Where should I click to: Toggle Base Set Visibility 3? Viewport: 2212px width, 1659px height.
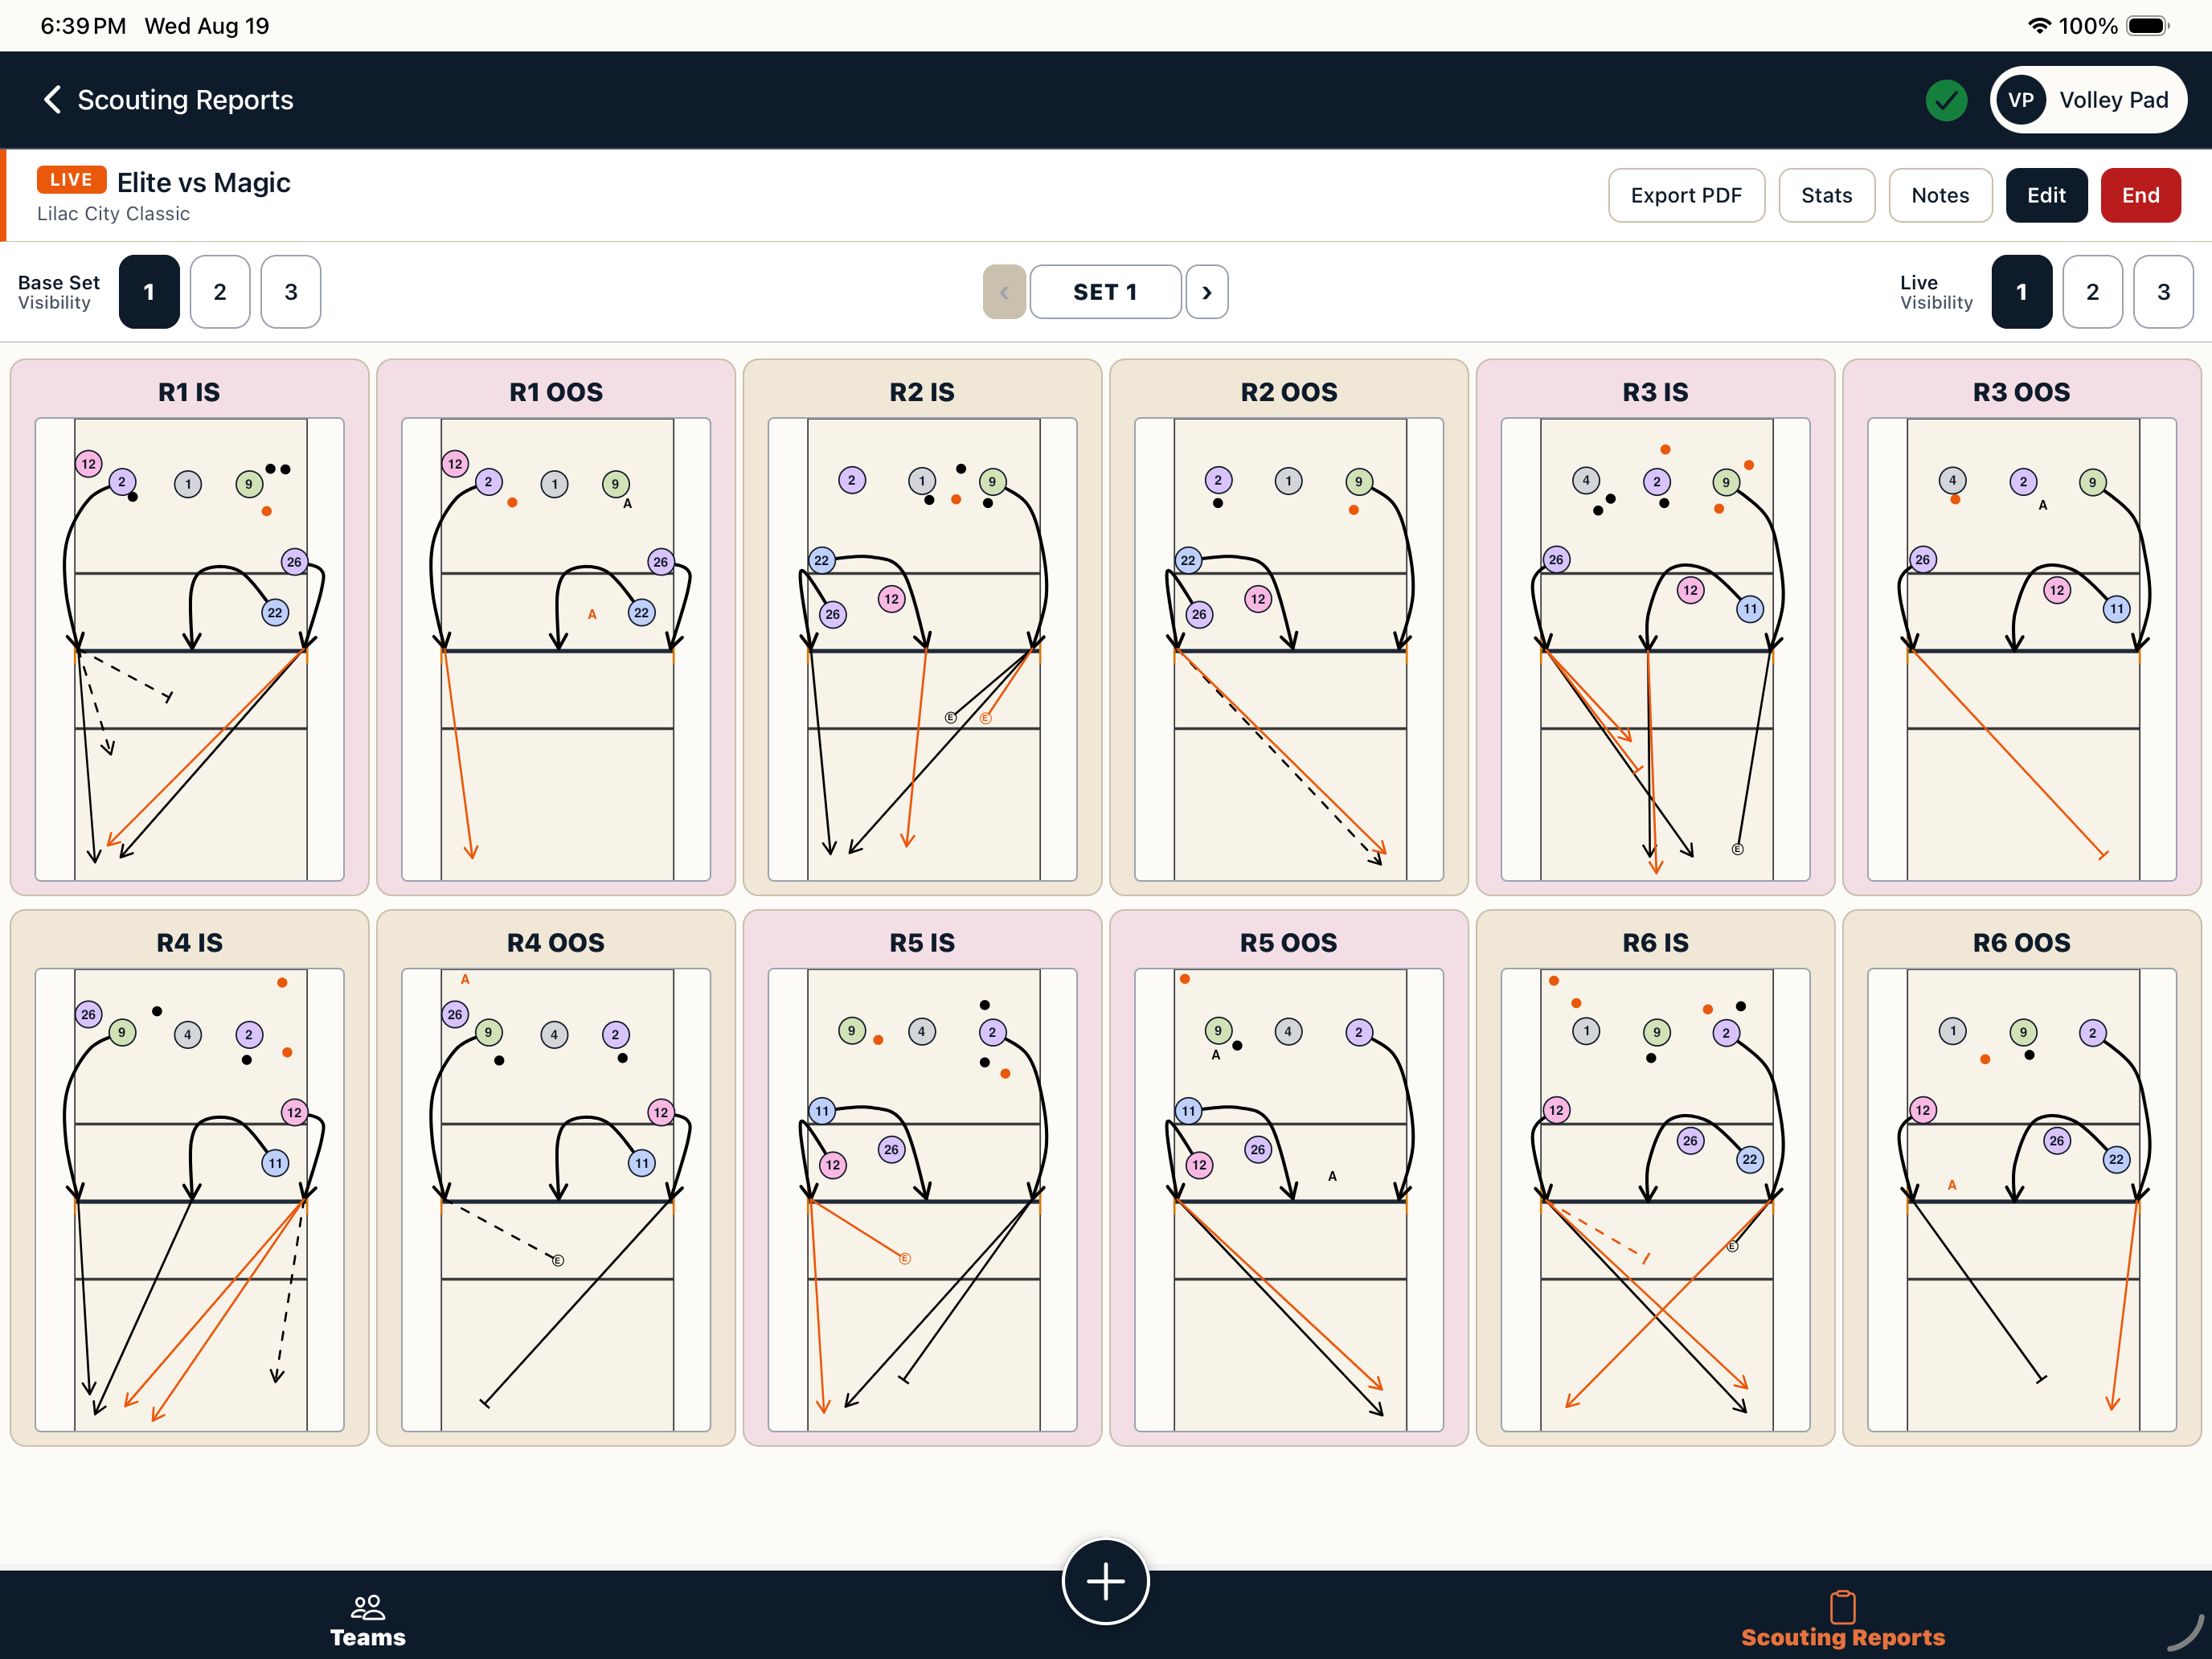click(x=291, y=292)
